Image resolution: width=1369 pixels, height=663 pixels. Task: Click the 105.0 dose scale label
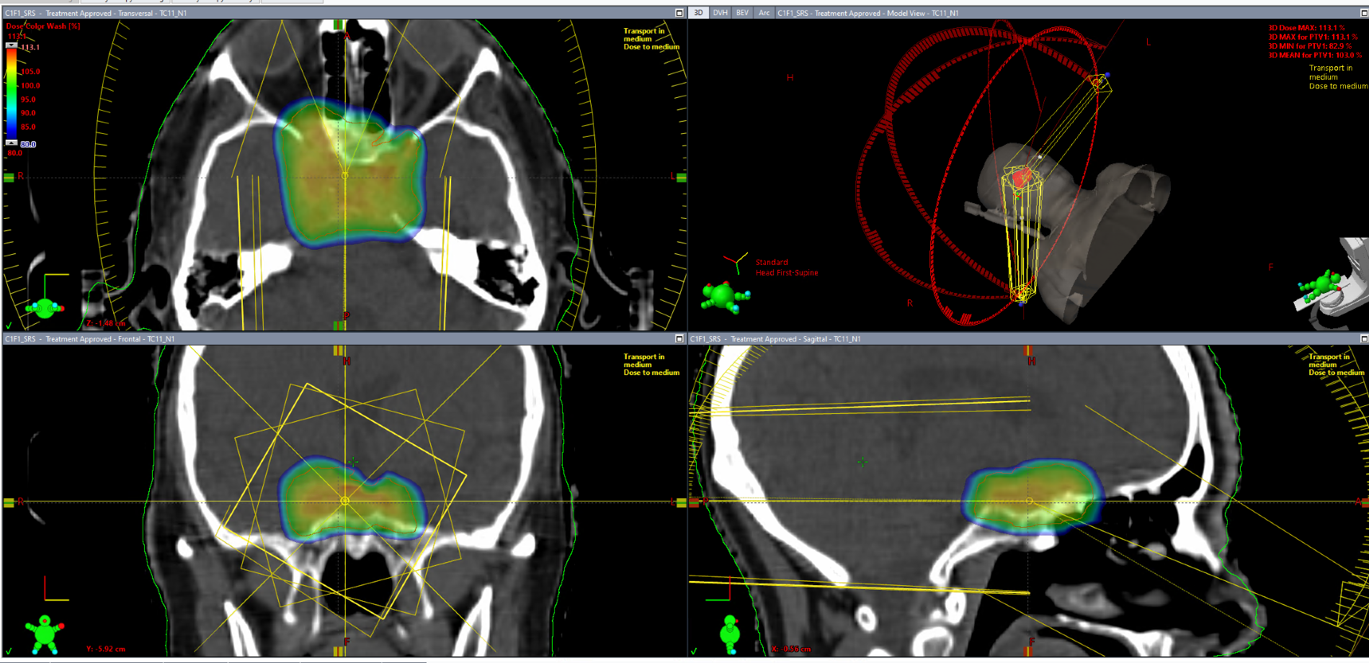pos(30,72)
